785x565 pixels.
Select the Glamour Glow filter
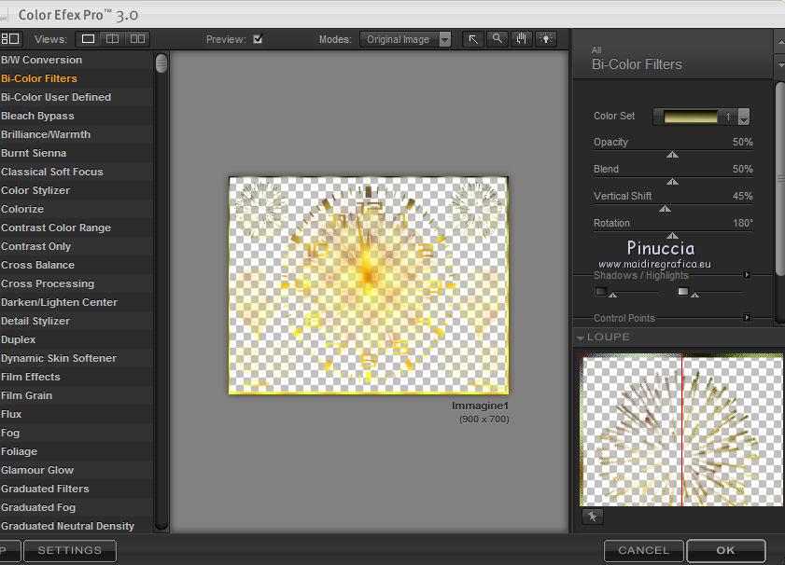(x=37, y=470)
